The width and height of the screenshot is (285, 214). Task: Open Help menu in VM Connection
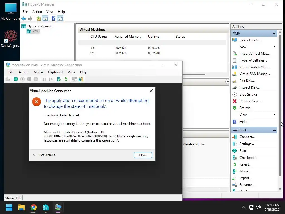click(83, 72)
